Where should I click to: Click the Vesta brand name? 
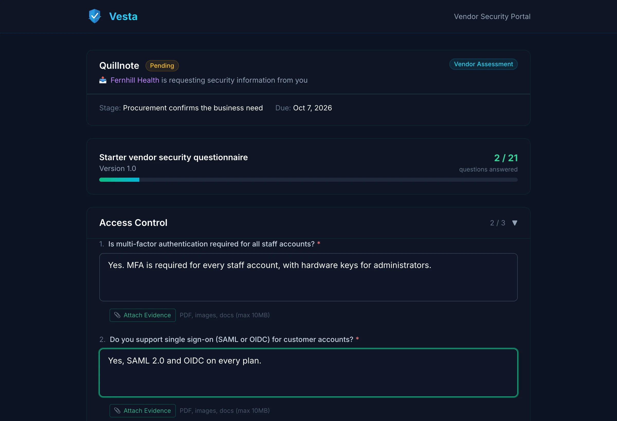coord(123,16)
